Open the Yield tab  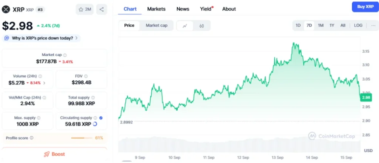click(207, 9)
